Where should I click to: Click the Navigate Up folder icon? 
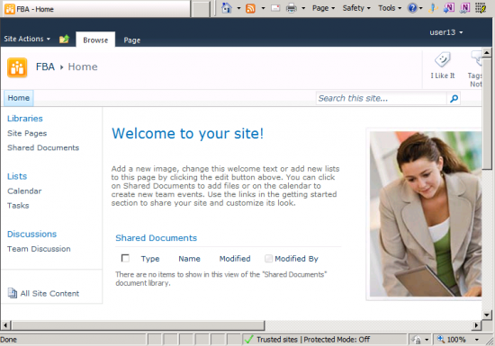pos(65,39)
